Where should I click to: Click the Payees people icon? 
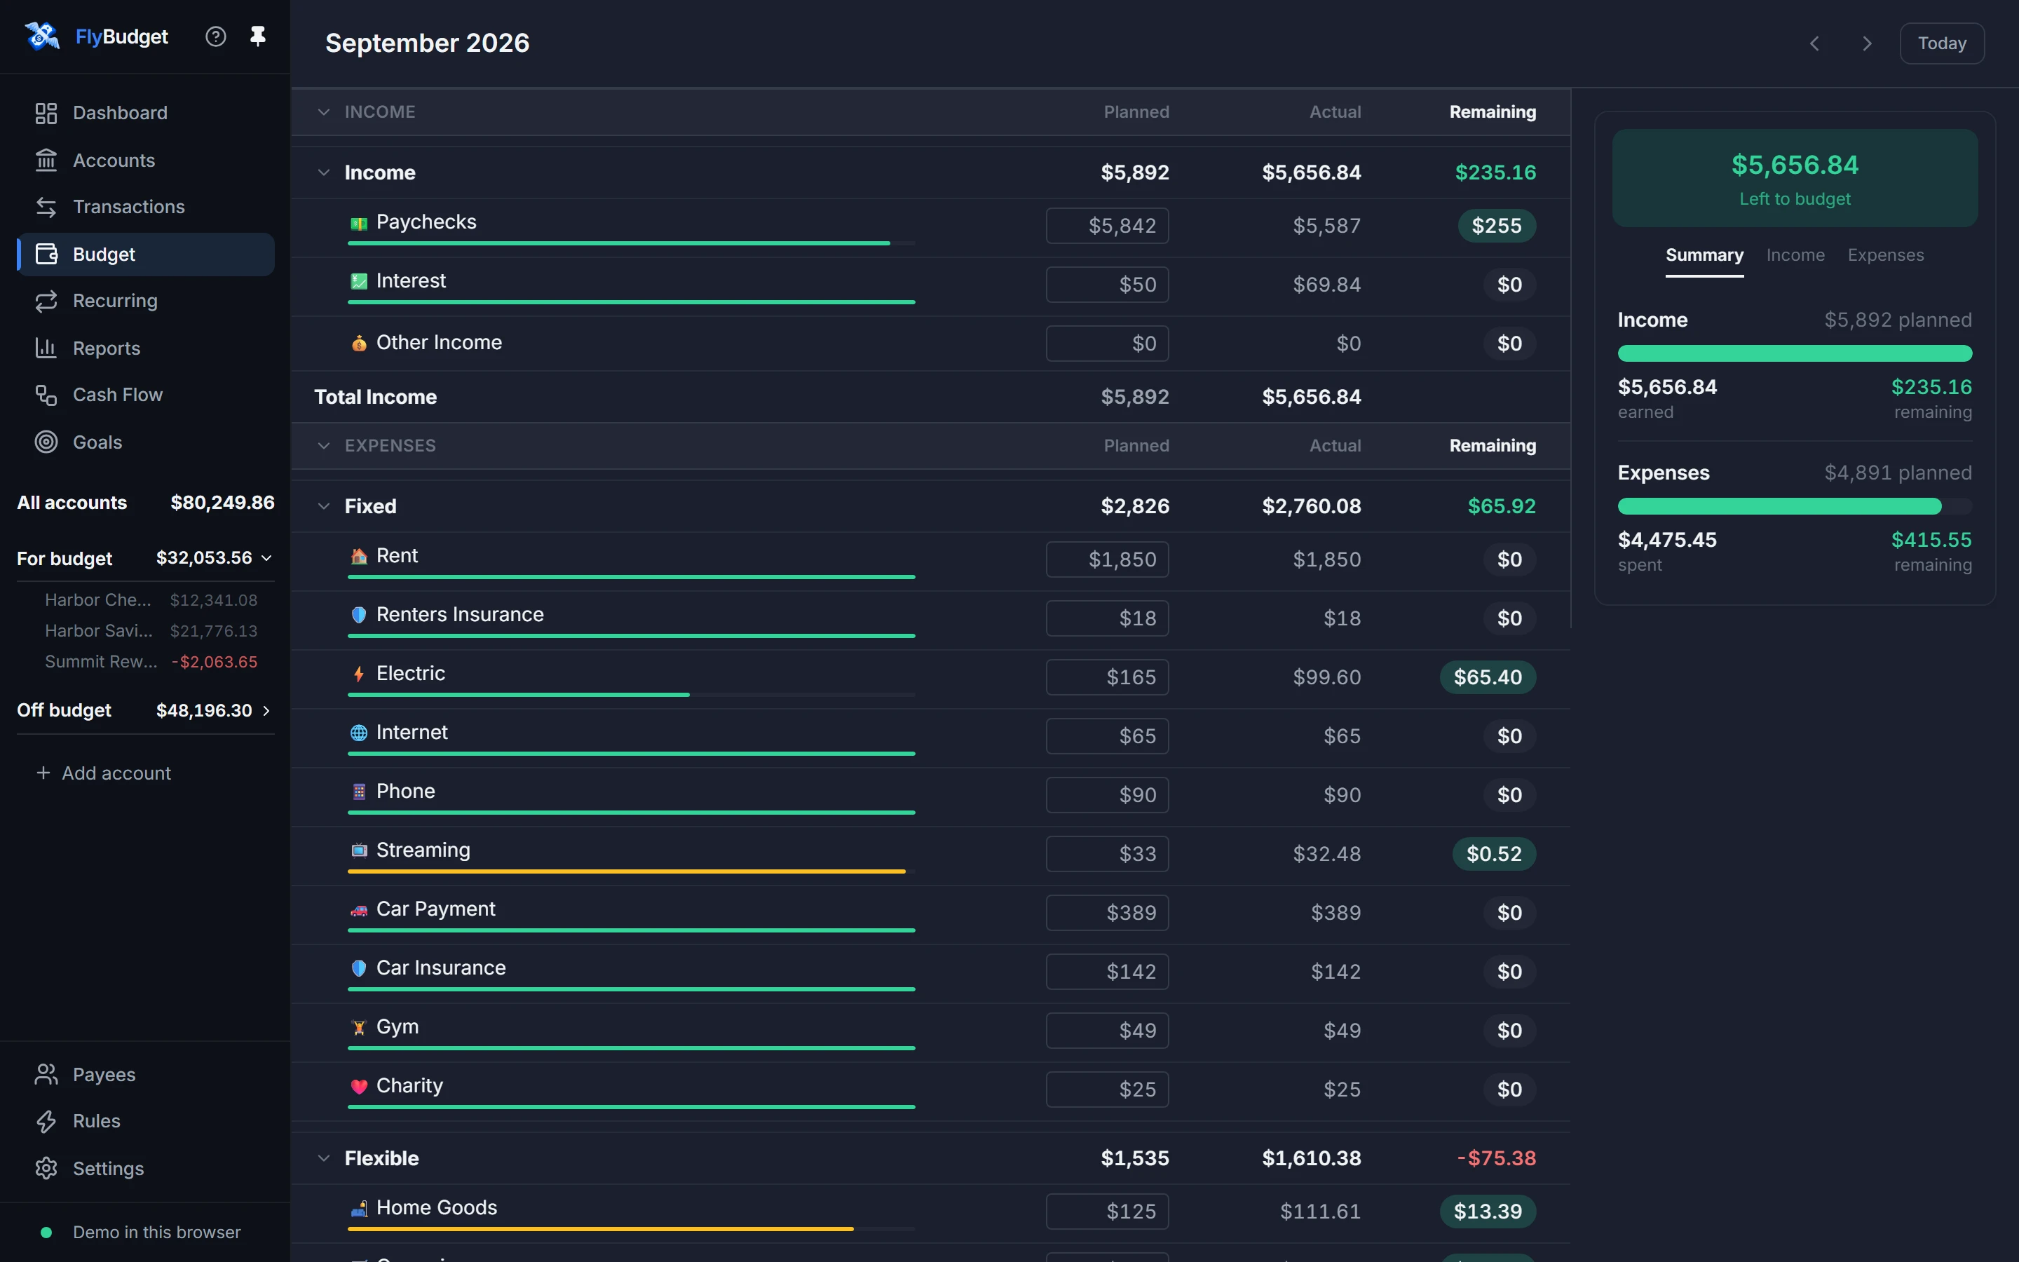pos(46,1074)
